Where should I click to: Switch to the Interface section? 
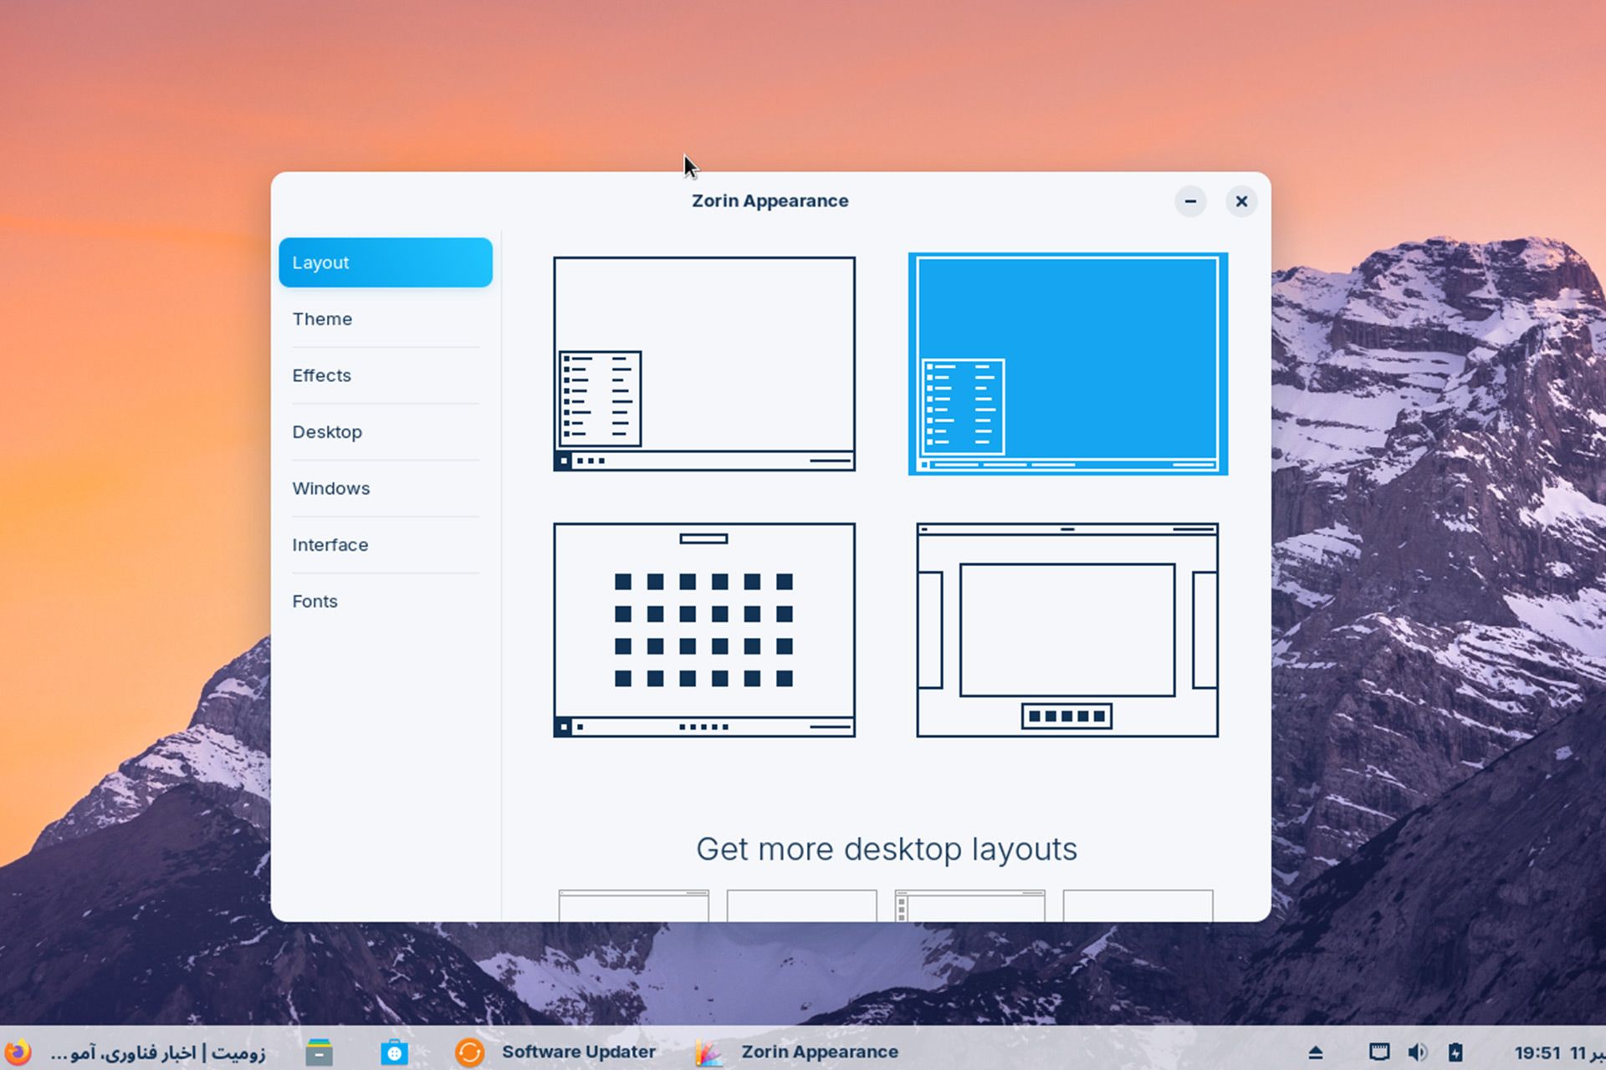click(386, 545)
